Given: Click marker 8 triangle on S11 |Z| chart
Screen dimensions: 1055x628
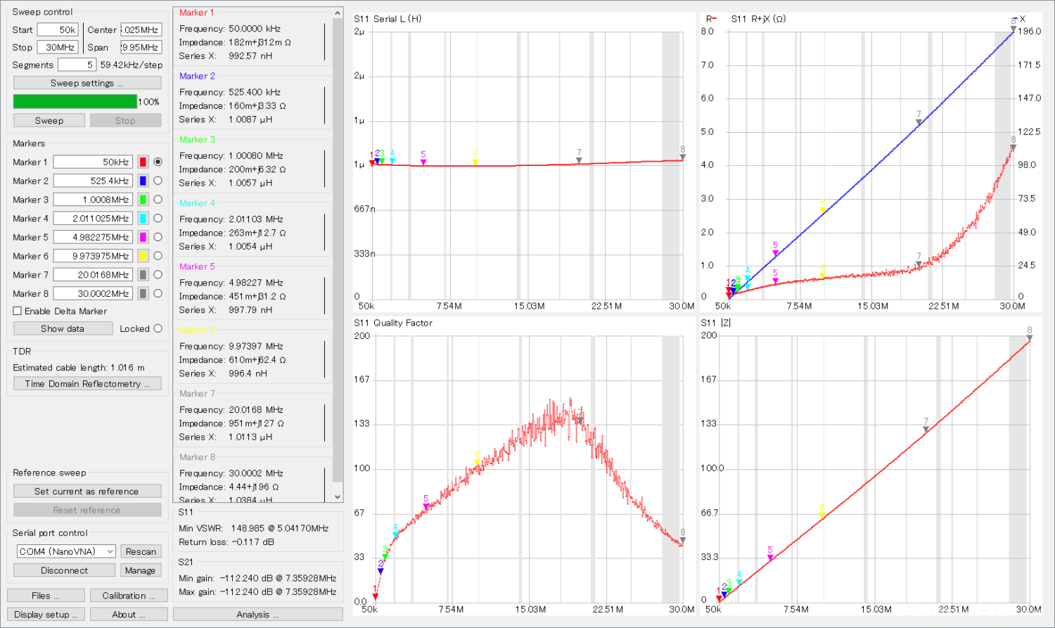Looking at the screenshot, I should click(x=1030, y=338).
